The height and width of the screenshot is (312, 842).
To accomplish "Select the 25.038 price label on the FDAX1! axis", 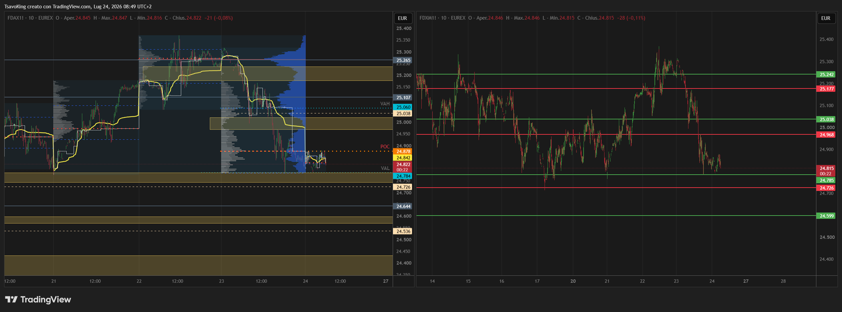I will (403, 113).
